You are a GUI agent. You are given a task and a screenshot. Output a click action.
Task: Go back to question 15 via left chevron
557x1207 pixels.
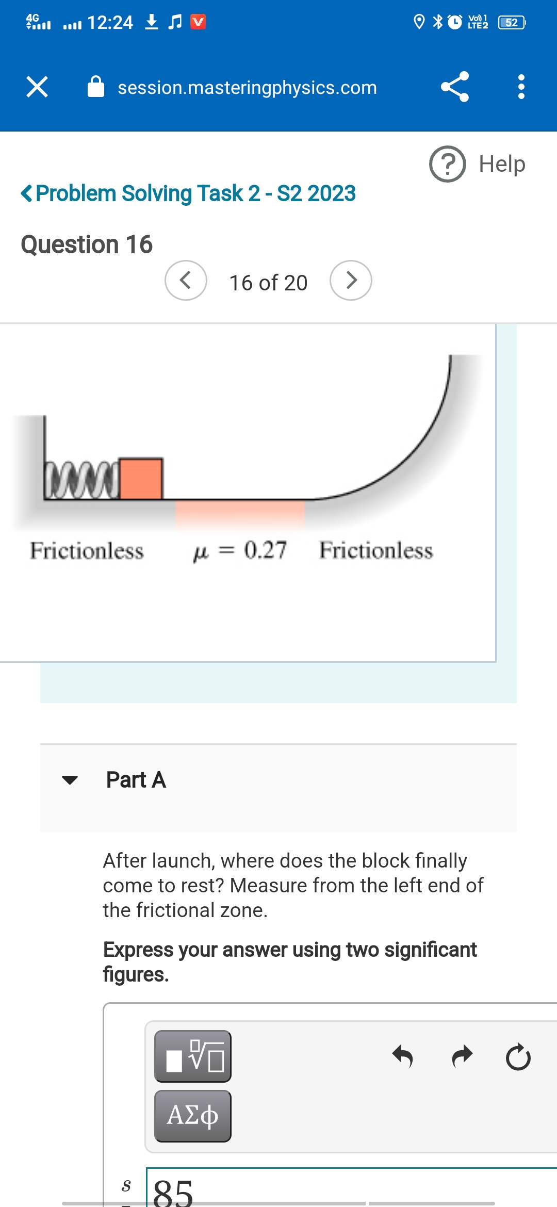pyautogui.click(x=185, y=281)
